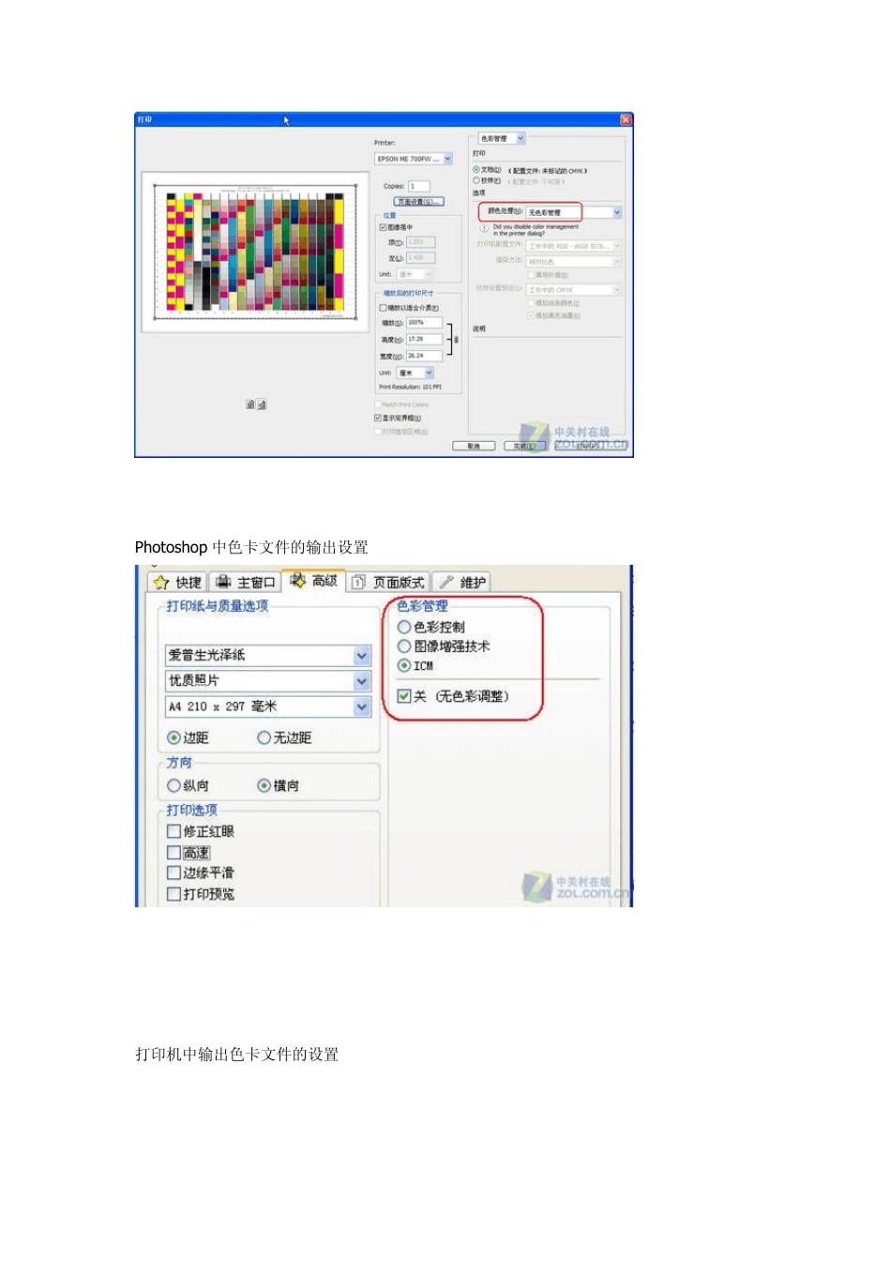Open the EPSON ME 700FW printer dropdown
891x1261 pixels.
click(414, 159)
